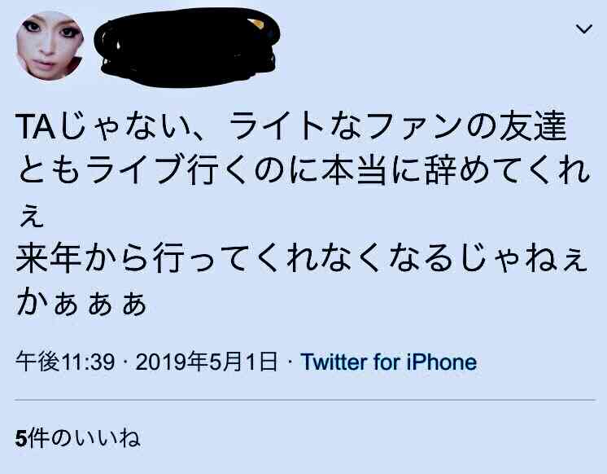Click the 午後11:39 timestamp

(65, 362)
